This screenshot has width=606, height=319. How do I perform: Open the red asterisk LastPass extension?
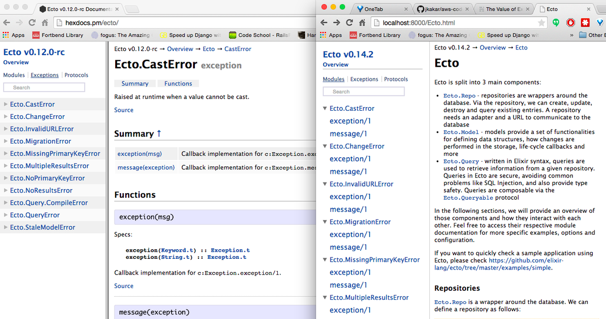tap(585, 23)
